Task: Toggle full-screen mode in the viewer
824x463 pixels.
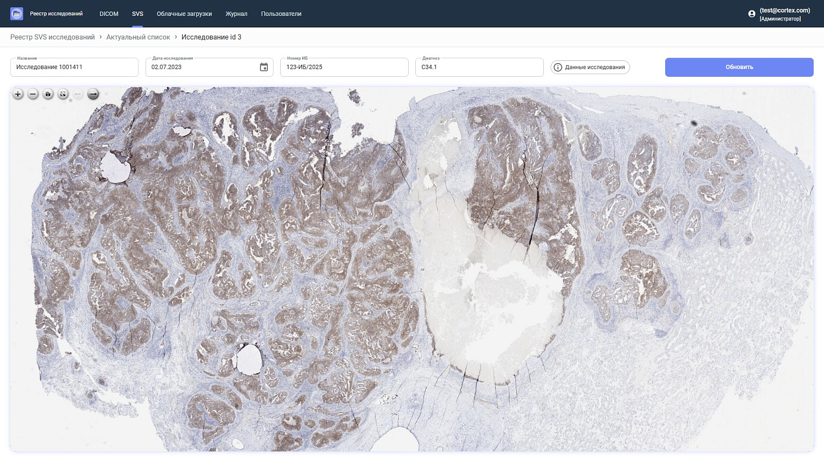Action: (x=63, y=94)
